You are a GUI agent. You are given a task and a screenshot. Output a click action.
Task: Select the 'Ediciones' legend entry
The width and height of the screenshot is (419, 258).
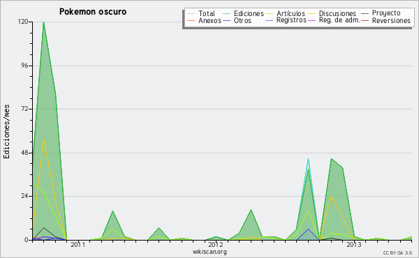(249, 13)
